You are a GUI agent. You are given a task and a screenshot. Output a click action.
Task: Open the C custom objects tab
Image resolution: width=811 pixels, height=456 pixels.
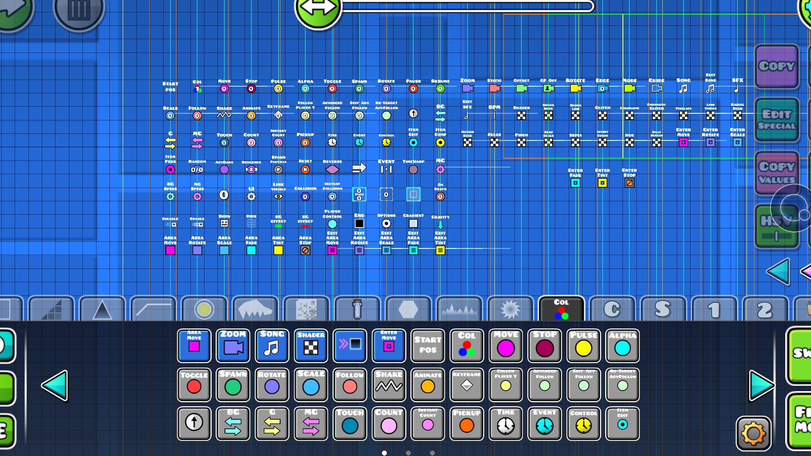(x=612, y=308)
